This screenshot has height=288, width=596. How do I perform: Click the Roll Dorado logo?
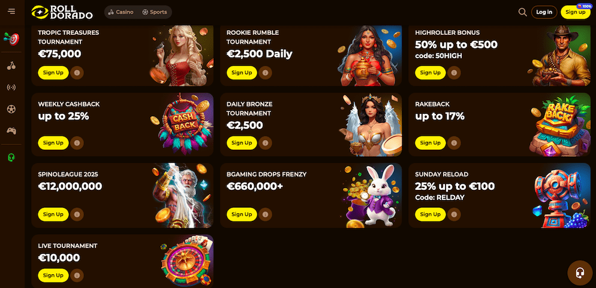[x=62, y=12]
